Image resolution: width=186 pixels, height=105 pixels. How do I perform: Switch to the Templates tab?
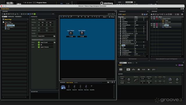tap(11, 17)
